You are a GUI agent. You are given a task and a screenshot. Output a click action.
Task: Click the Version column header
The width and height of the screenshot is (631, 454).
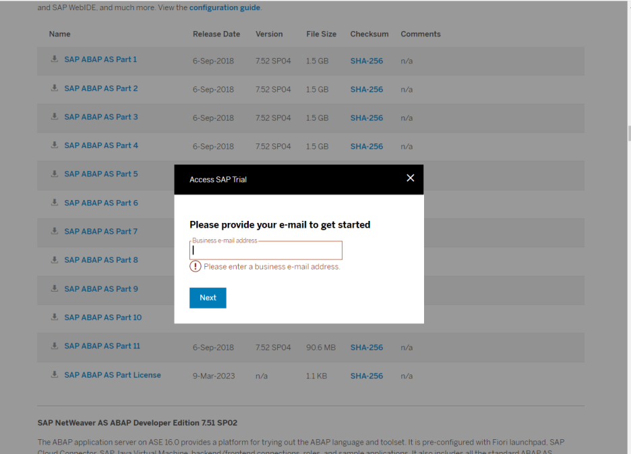tap(269, 34)
